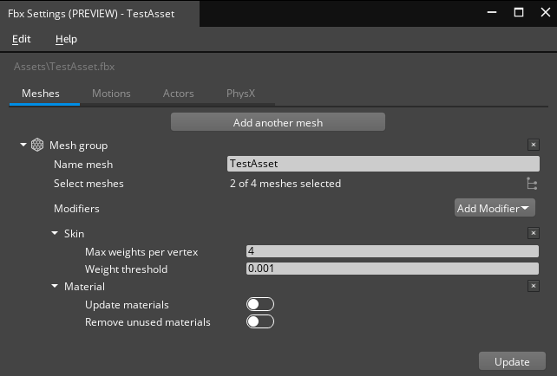
Task: Open the Help menu
Action: click(x=66, y=39)
